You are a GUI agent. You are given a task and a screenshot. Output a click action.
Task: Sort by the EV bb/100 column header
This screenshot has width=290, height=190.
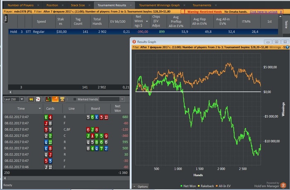coord(118,22)
